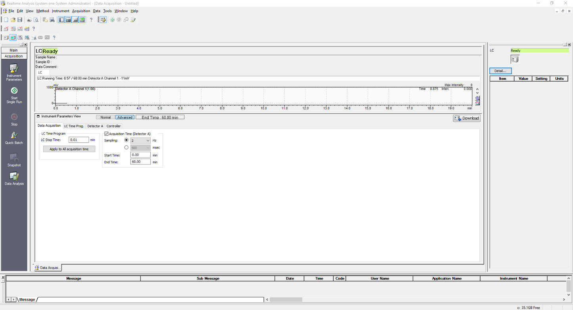Click the Print toolbar icon
This screenshot has height=310, width=573.
tap(29, 20)
